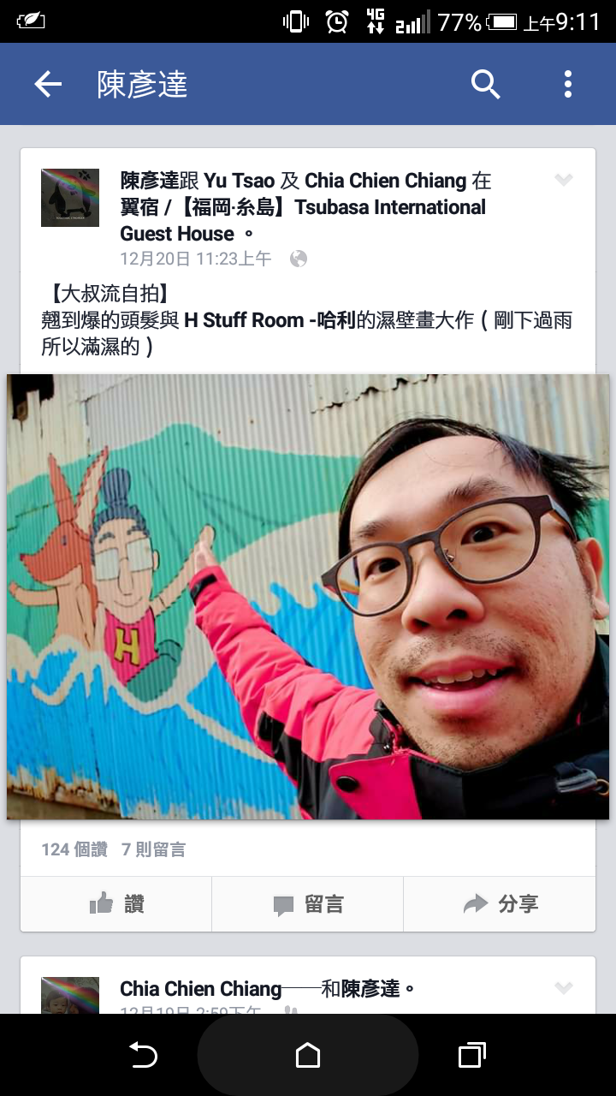View the 124 個讚 likes list
This screenshot has width=616, height=1096.
[x=74, y=849]
